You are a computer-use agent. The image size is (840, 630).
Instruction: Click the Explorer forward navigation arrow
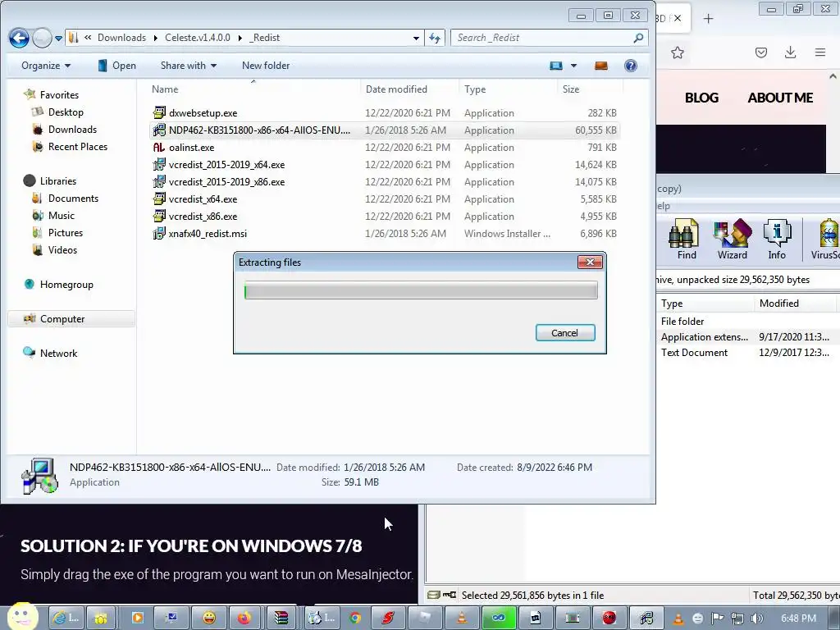(42, 38)
